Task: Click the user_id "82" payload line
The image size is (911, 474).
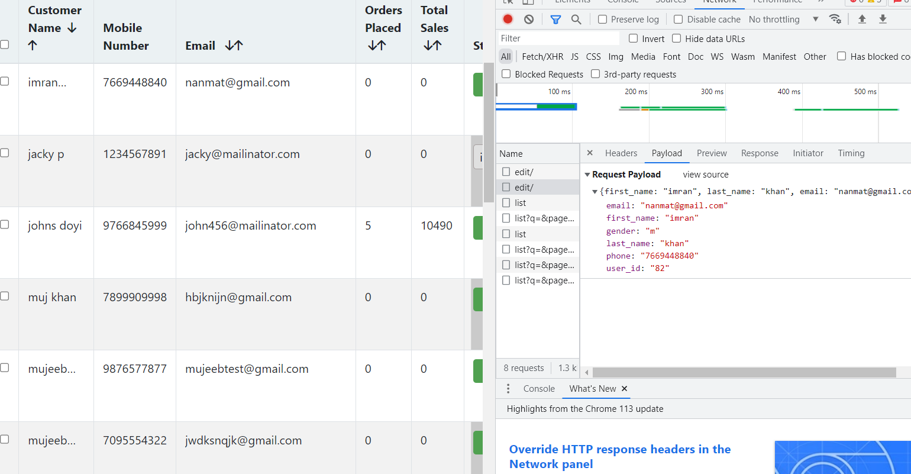Action: 638,269
